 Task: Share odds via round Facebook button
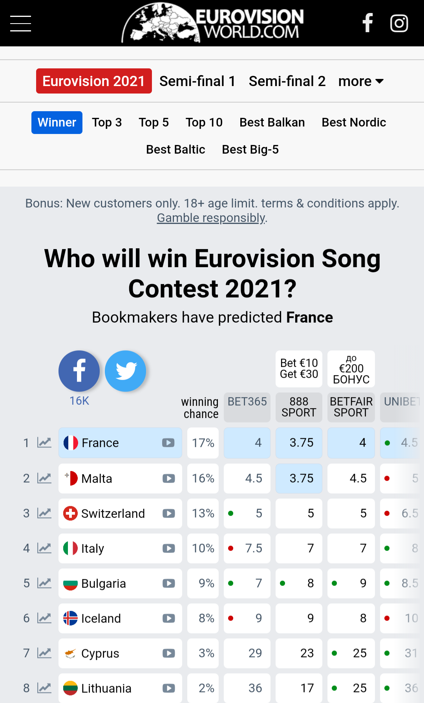click(79, 371)
